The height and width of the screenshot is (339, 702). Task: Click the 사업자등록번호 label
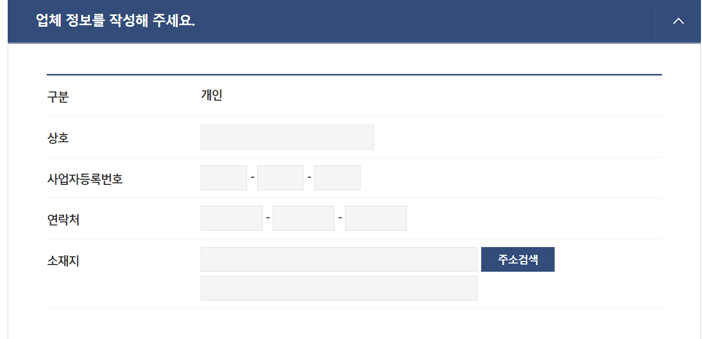(85, 179)
